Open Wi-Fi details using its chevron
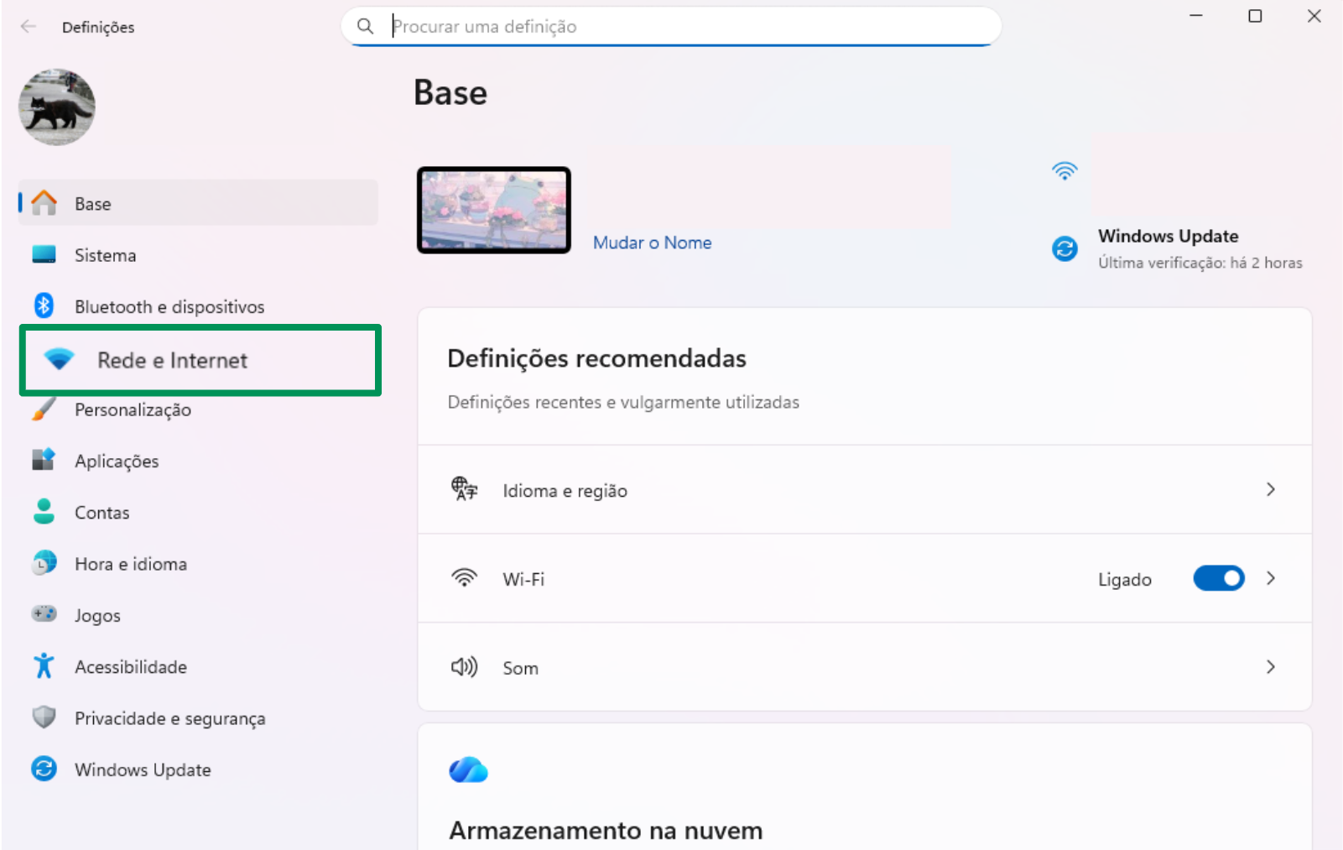Viewport: 1343px width, 850px height. coord(1270,578)
